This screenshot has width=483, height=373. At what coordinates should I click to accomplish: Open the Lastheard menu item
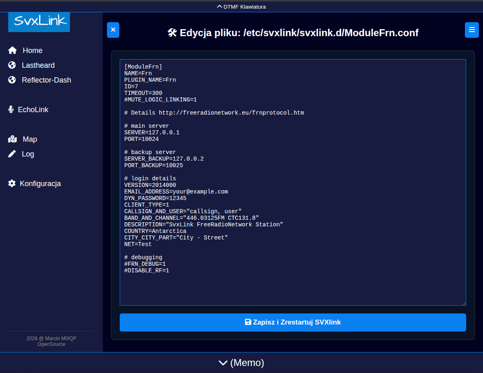[x=38, y=65]
